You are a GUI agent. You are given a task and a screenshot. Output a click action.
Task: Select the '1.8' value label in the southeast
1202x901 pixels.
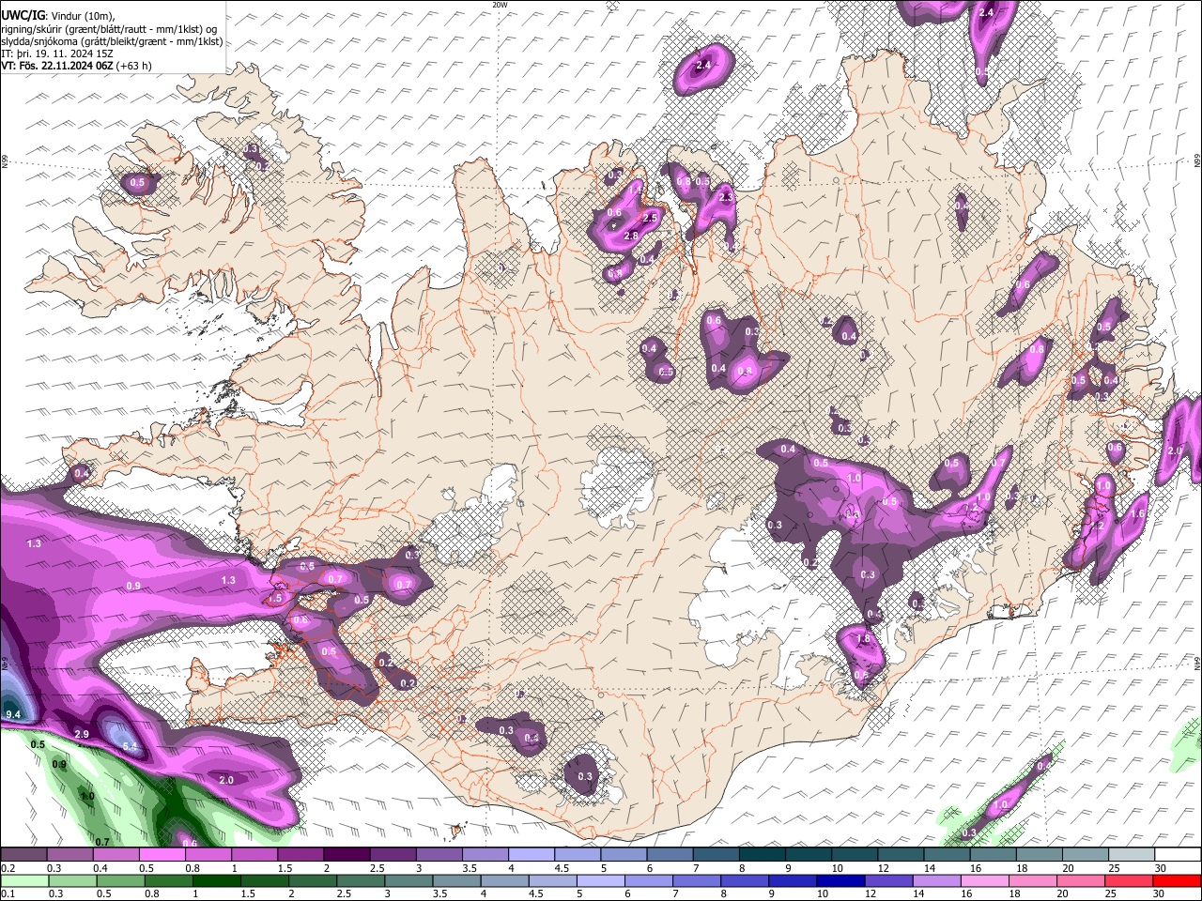coord(863,639)
